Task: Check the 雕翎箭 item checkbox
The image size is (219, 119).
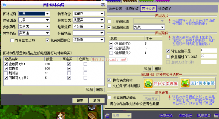Action: tap(6, 73)
